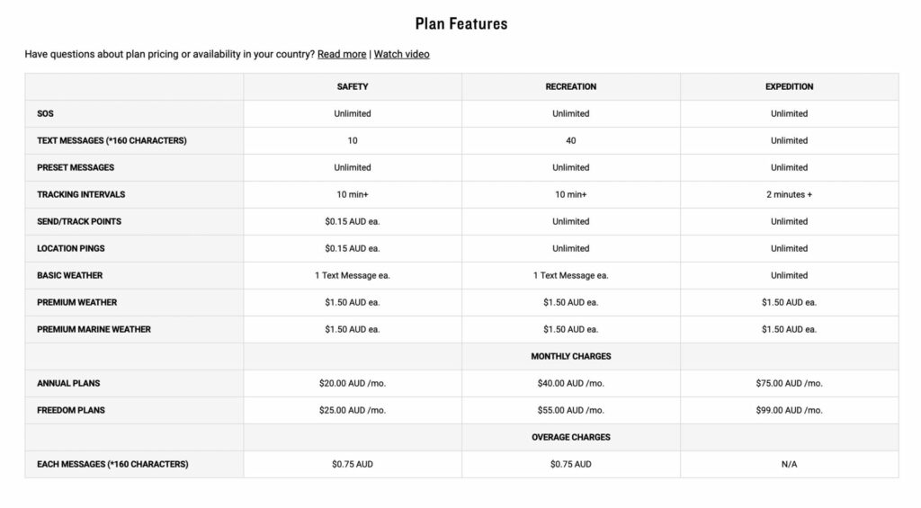This screenshot has height=508, width=921.
Task: Select the TRACKING INTERVALS row label
Action: tap(81, 195)
